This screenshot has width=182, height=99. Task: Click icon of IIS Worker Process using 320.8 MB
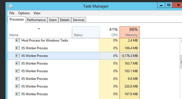coord(18,86)
